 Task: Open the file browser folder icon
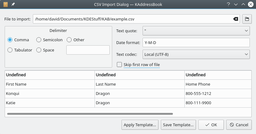coord(247,19)
